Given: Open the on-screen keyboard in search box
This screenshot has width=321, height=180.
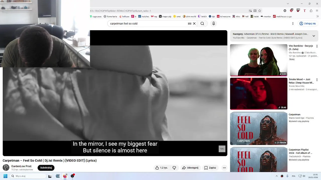Looking at the screenshot, I should click(190, 23).
